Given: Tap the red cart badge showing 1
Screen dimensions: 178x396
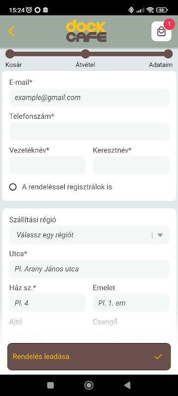Looking at the screenshot, I should coord(169,24).
